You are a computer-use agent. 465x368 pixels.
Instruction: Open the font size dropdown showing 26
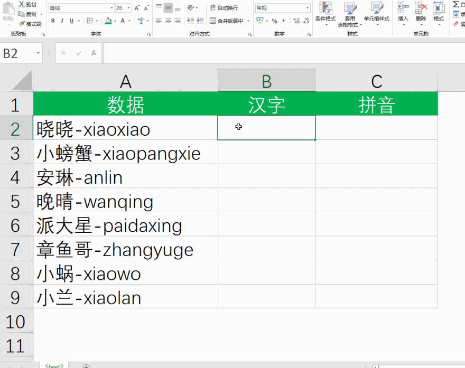click(128, 8)
